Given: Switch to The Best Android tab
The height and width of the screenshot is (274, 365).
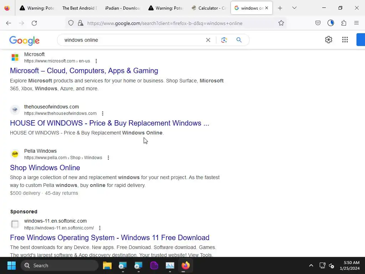Looking at the screenshot, I should click(x=79, y=8).
